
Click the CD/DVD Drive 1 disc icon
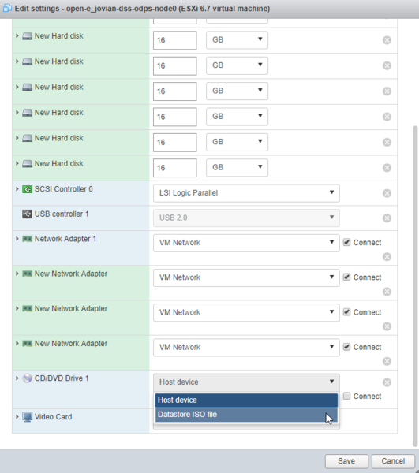[x=27, y=378]
